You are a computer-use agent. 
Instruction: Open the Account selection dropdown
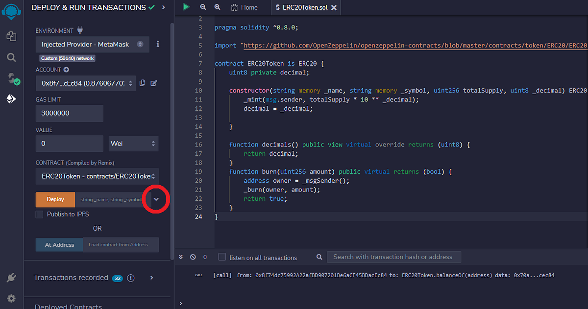[86, 83]
